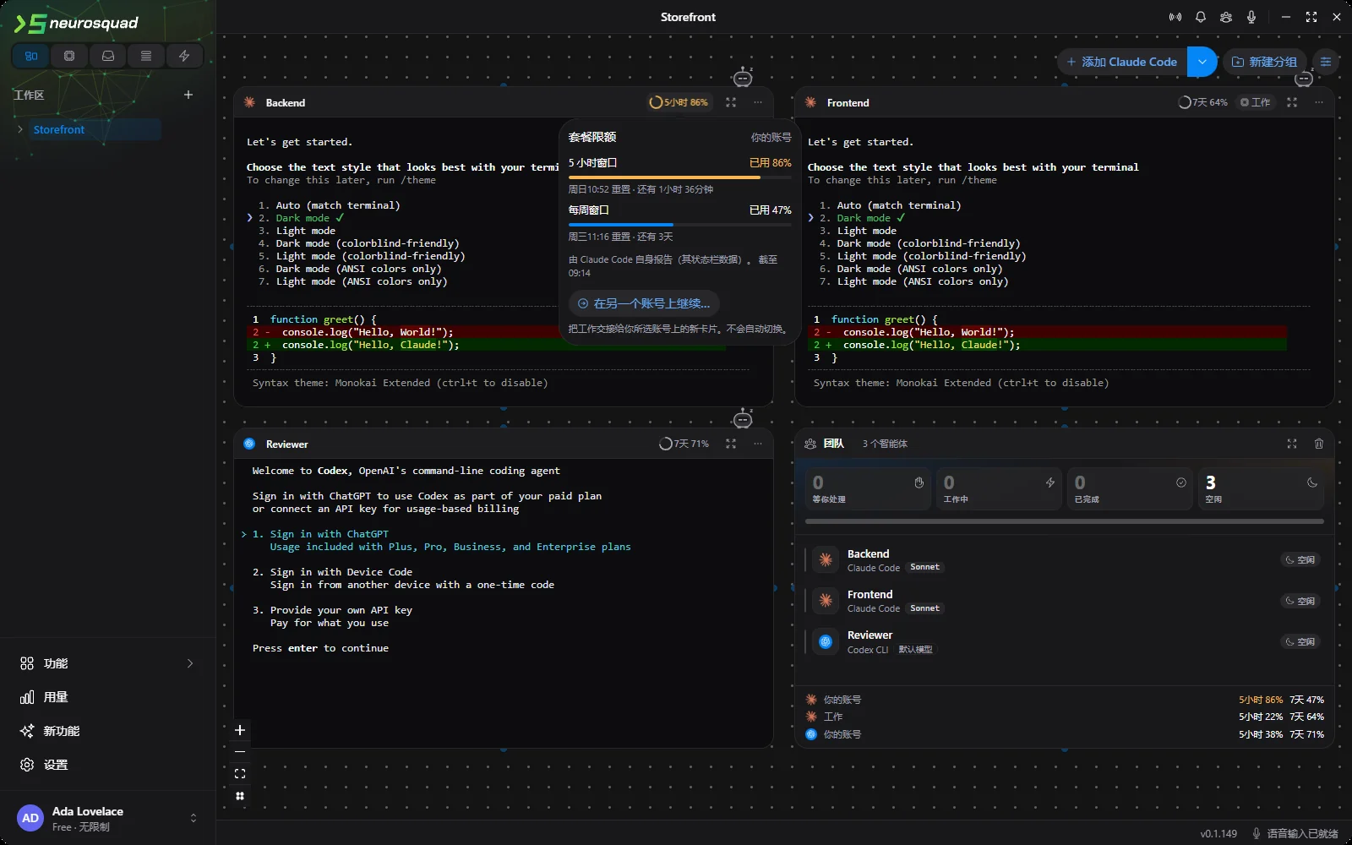
Task: Open the 功能 menu in sidebar
Action: pyautogui.click(x=107, y=663)
